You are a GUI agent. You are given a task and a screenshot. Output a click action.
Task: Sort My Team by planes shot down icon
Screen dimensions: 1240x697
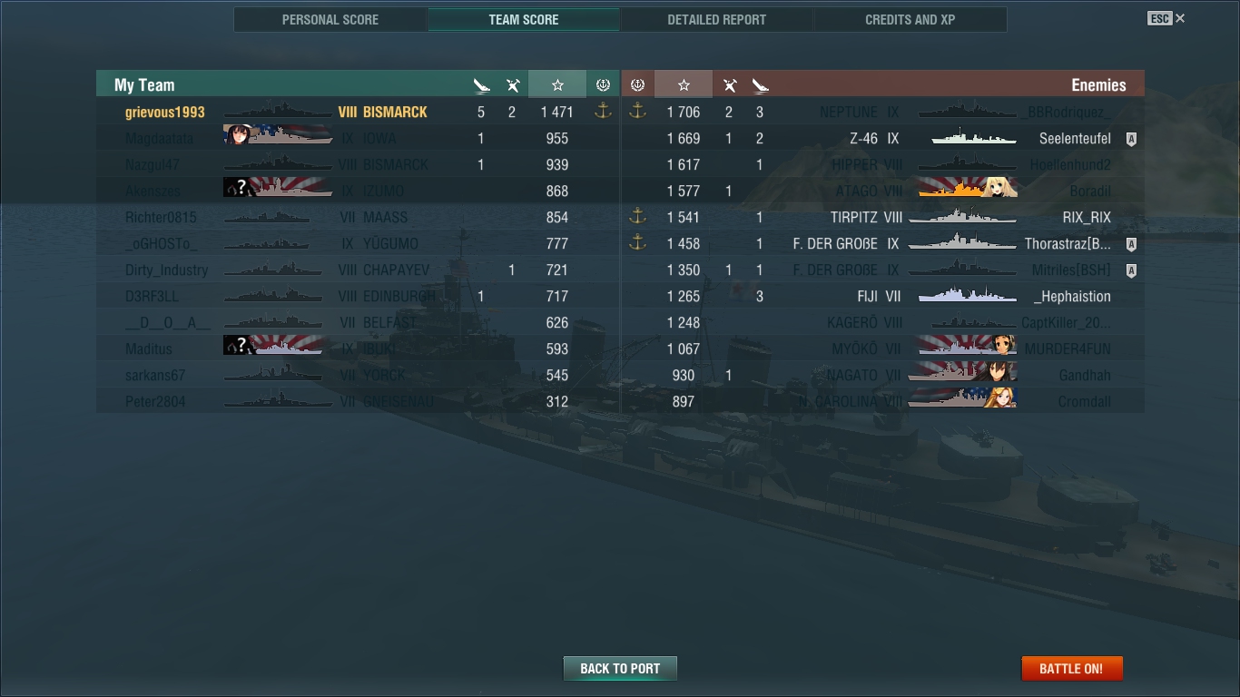click(x=513, y=85)
